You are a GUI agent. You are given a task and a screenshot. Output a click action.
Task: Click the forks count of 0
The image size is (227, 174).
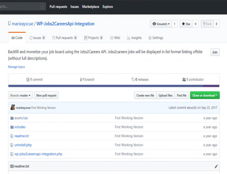(x=217, y=24)
